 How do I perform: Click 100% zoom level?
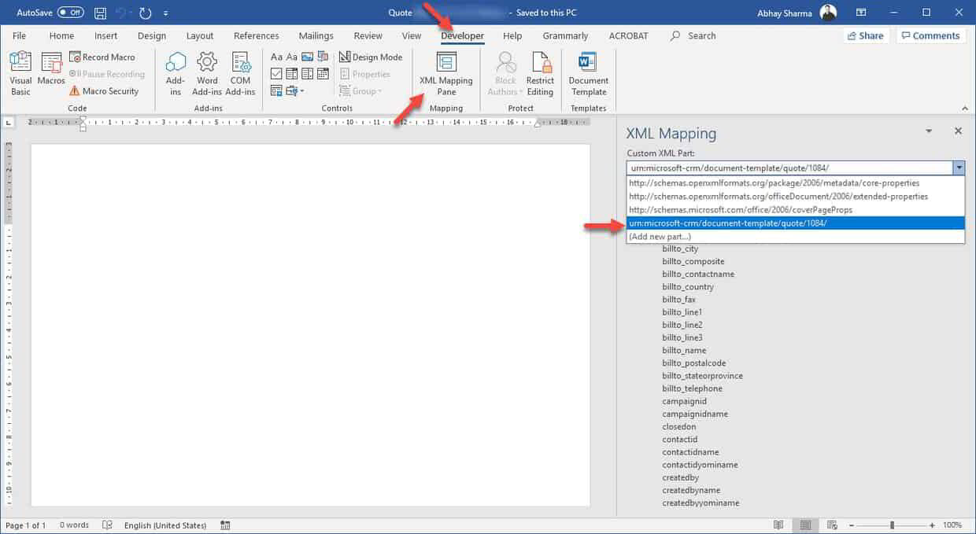(x=952, y=525)
